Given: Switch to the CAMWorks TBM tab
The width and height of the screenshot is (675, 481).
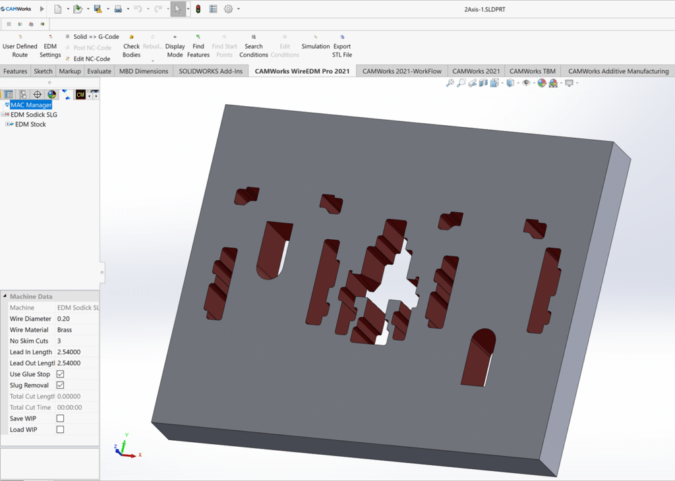Looking at the screenshot, I should tap(532, 71).
